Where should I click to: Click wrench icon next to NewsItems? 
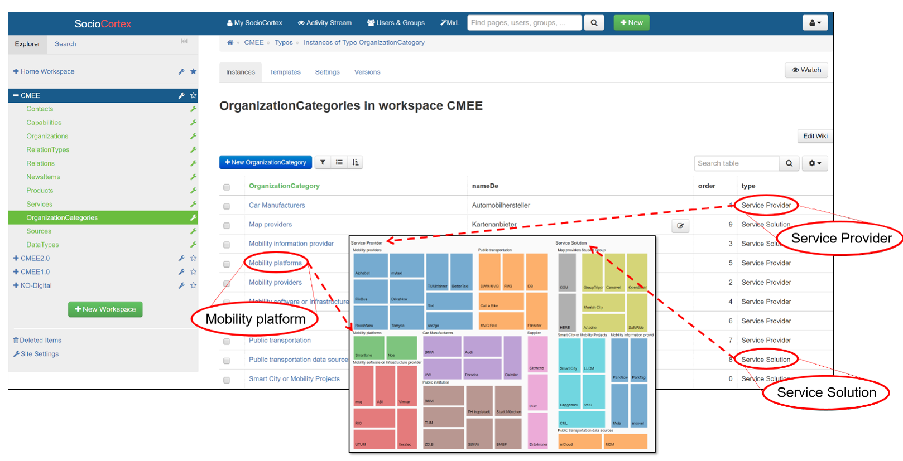pyautogui.click(x=193, y=177)
